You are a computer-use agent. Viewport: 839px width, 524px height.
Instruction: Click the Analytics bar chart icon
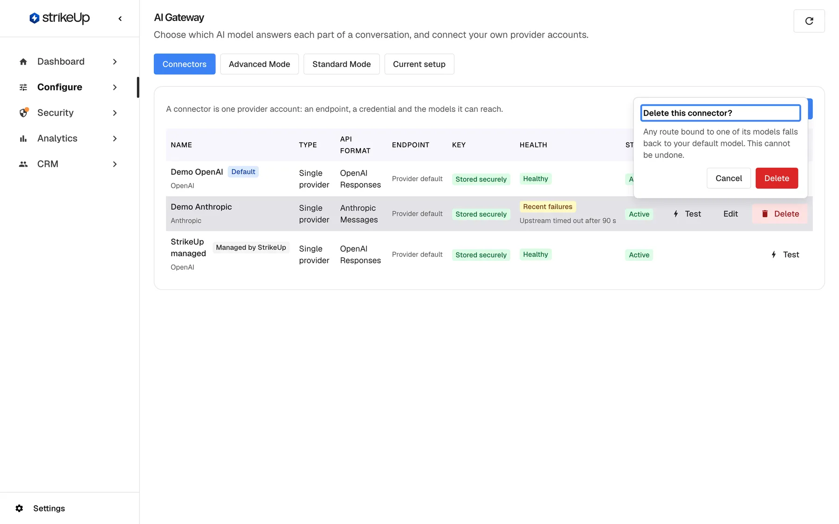tap(23, 138)
